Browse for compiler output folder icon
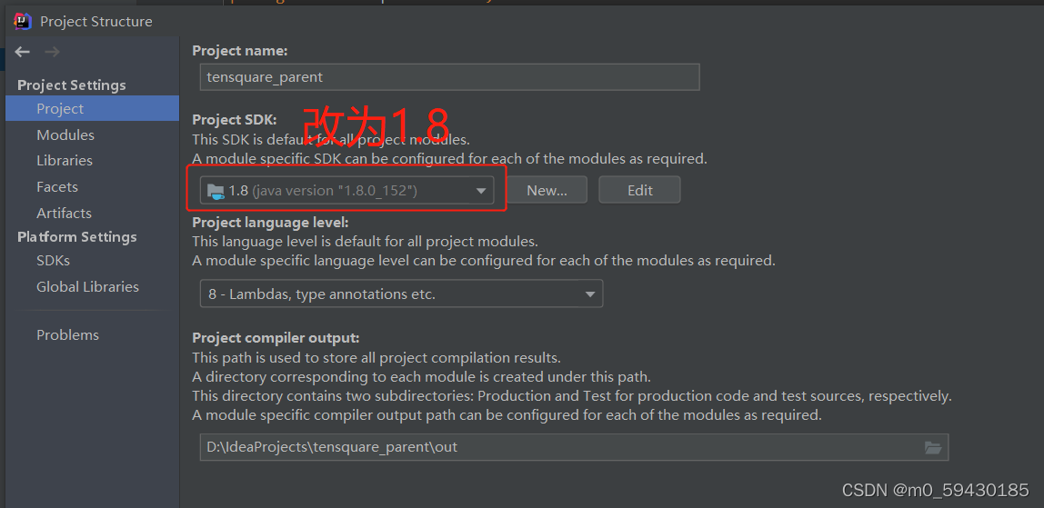 (x=933, y=447)
